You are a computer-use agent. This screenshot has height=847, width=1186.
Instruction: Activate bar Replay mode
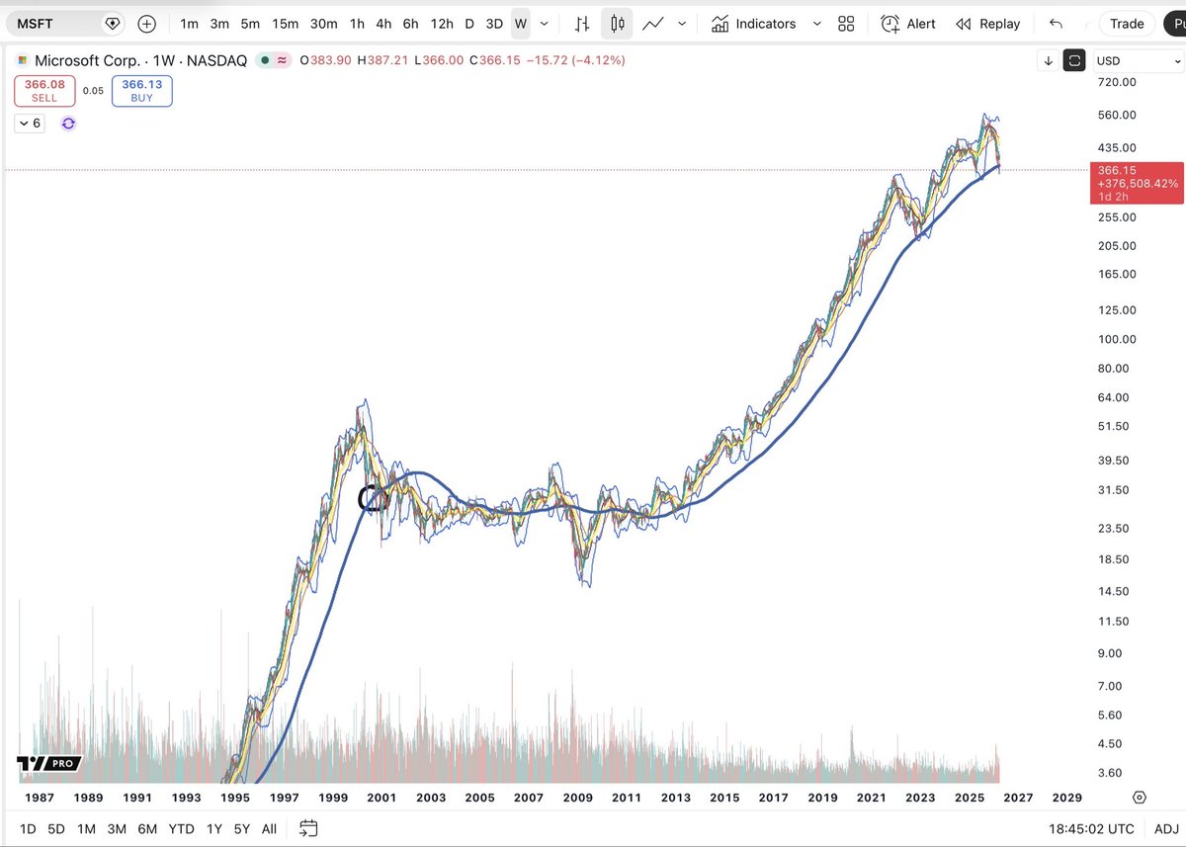click(x=987, y=23)
